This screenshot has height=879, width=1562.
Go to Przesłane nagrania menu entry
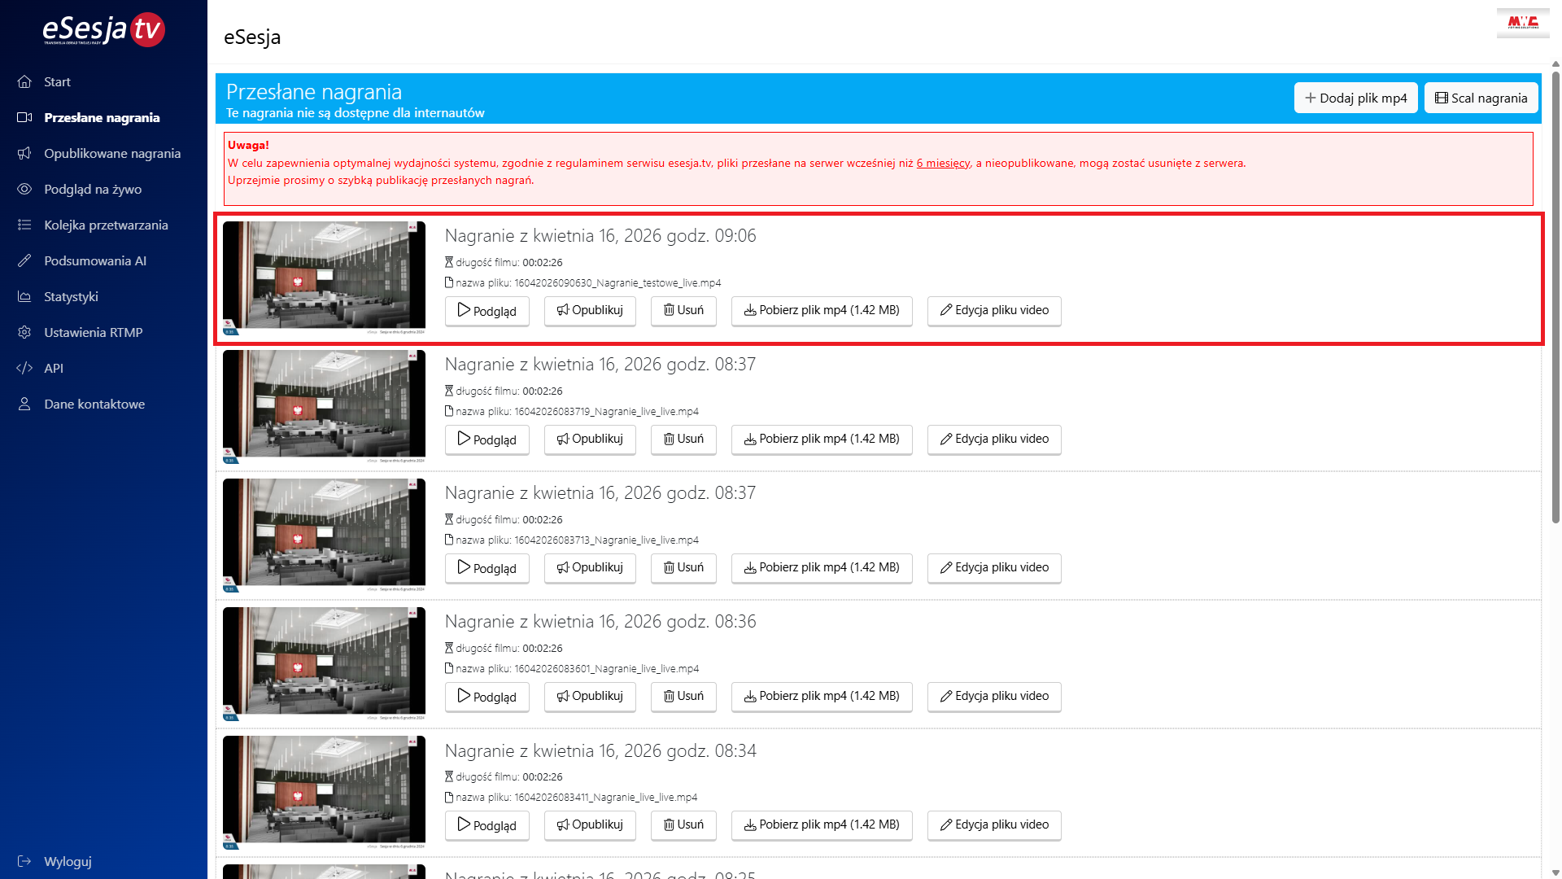[x=102, y=117]
